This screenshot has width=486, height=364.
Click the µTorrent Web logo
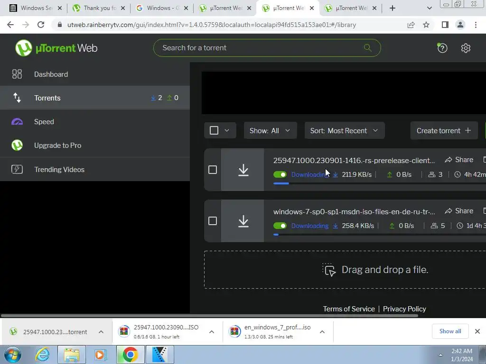(x=56, y=48)
